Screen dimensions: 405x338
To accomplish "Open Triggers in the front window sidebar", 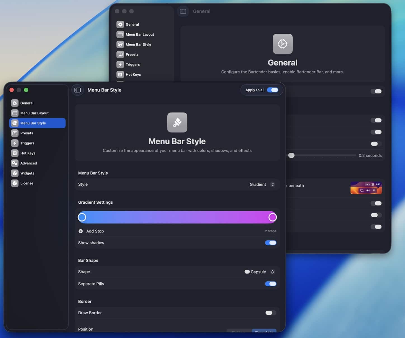I will coord(37,143).
